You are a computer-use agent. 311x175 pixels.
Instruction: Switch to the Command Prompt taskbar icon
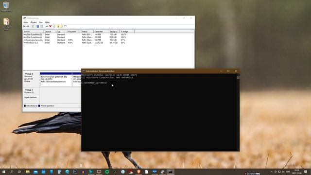[x=171, y=172]
